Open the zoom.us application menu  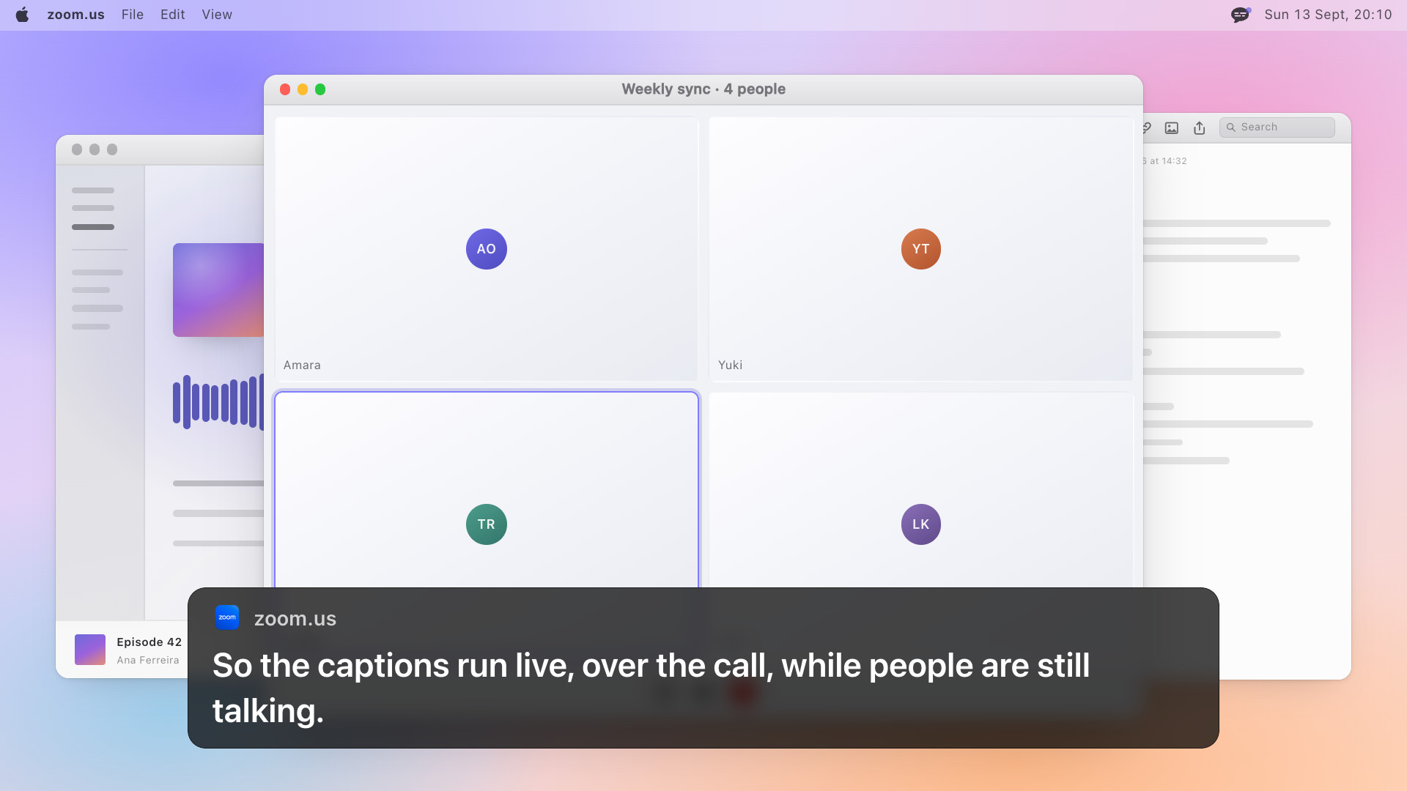click(x=75, y=15)
